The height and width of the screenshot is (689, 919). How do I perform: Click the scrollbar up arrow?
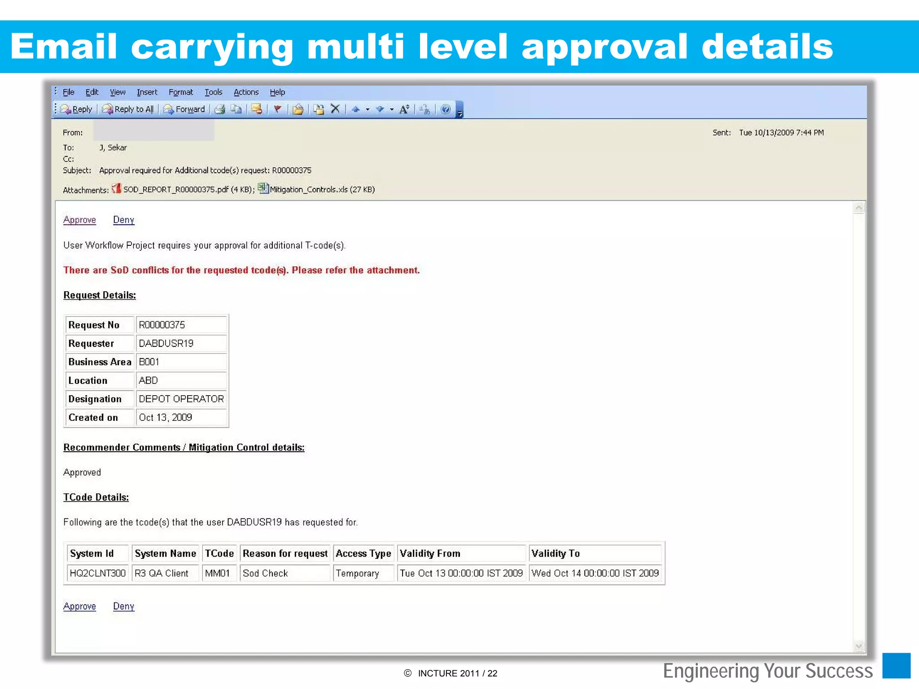click(x=859, y=208)
